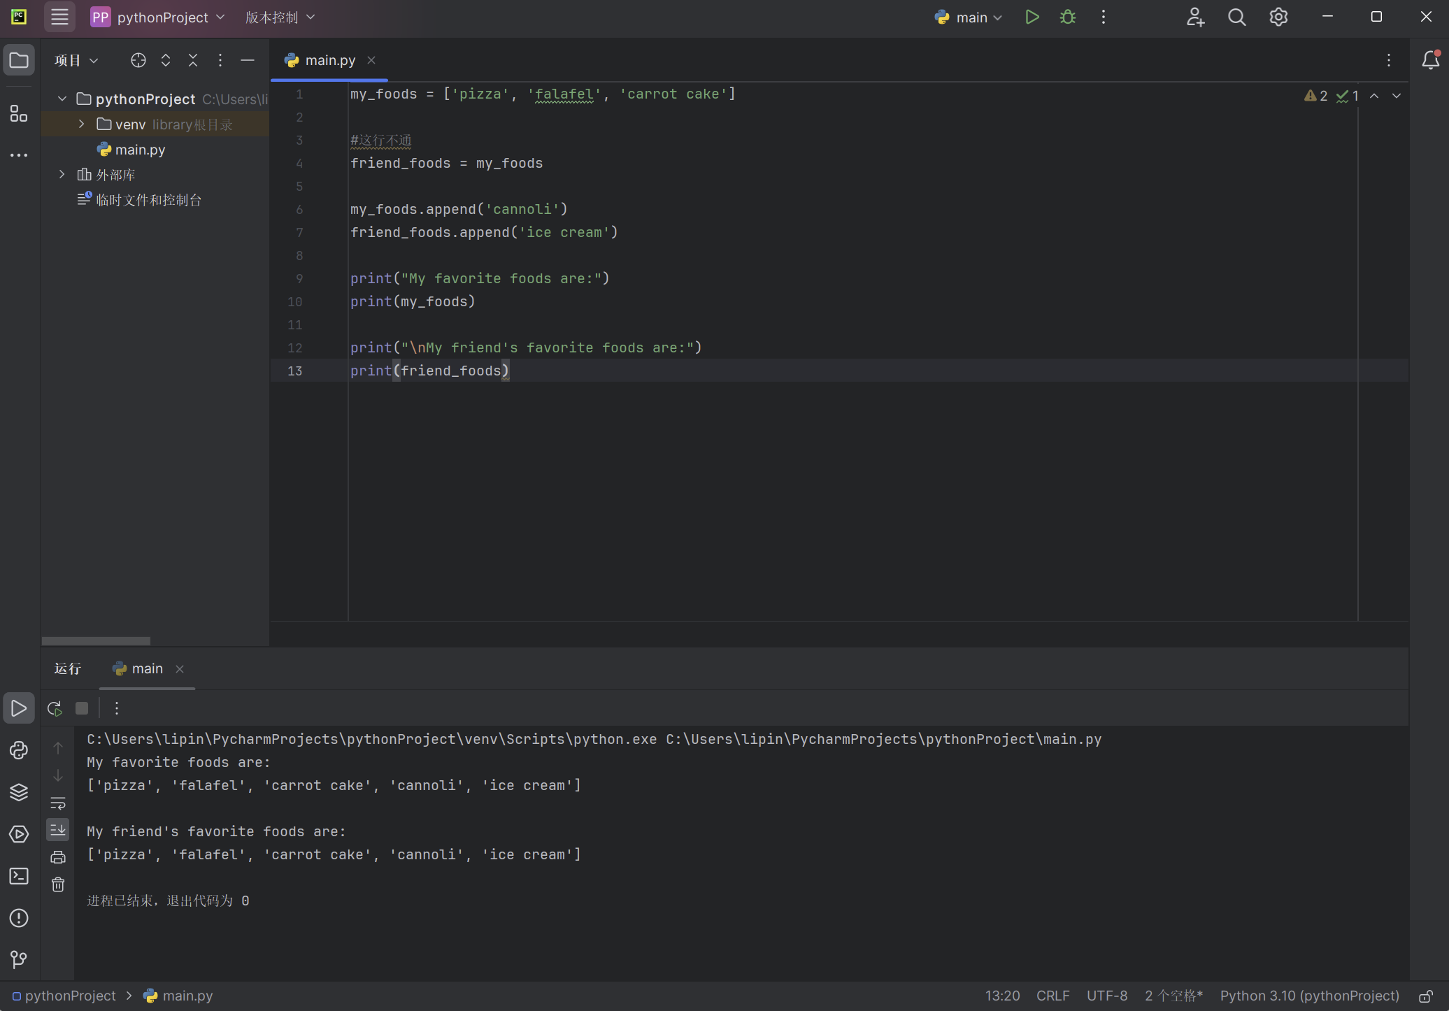Open the Structure tool window
This screenshot has height=1011, width=1449.
(x=19, y=114)
